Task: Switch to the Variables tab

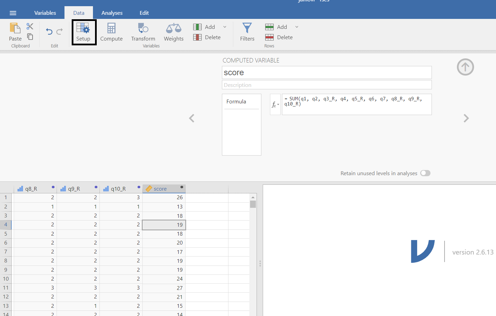Action: (45, 13)
